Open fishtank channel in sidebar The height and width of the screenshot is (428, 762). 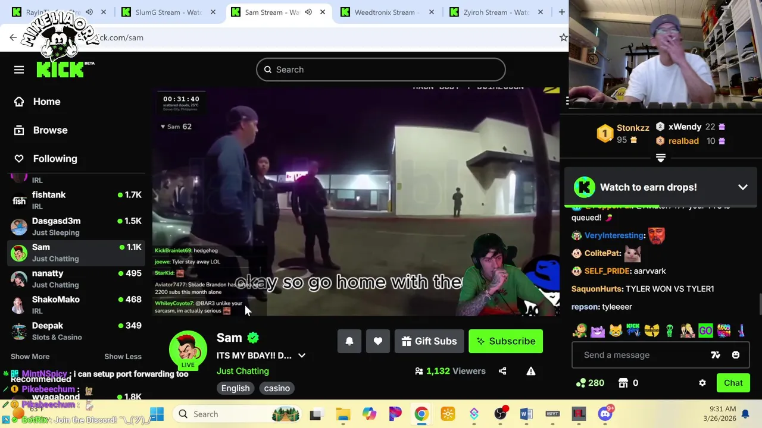(76, 200)
